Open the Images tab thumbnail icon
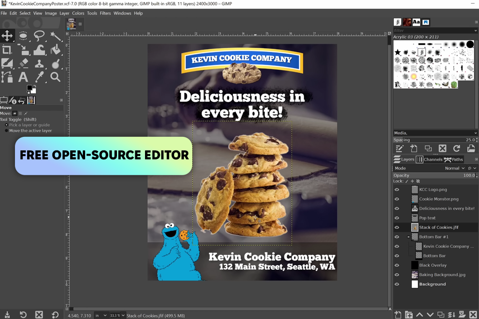The width and height of the screenshot is (479, 319). pyautogui.click(x=31, y=100)
